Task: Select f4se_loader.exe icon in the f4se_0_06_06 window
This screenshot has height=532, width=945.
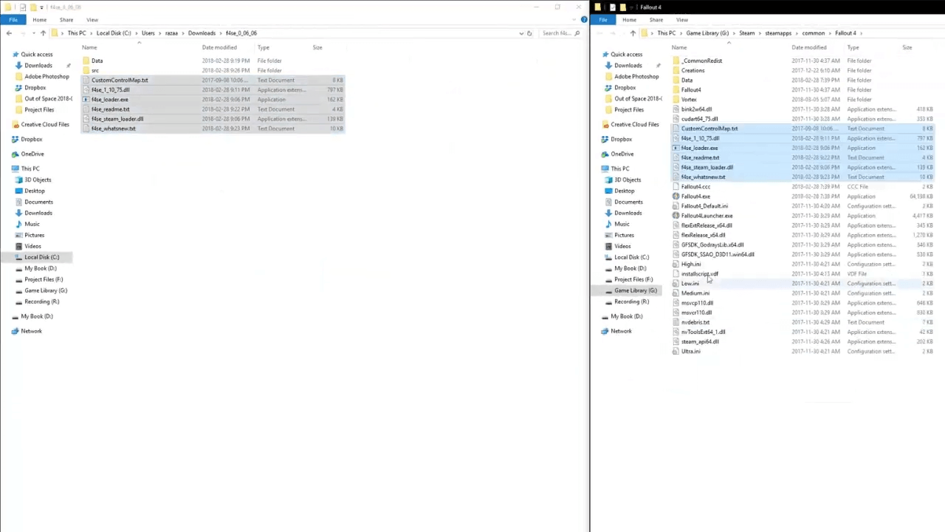Action: tap(86, 99)
